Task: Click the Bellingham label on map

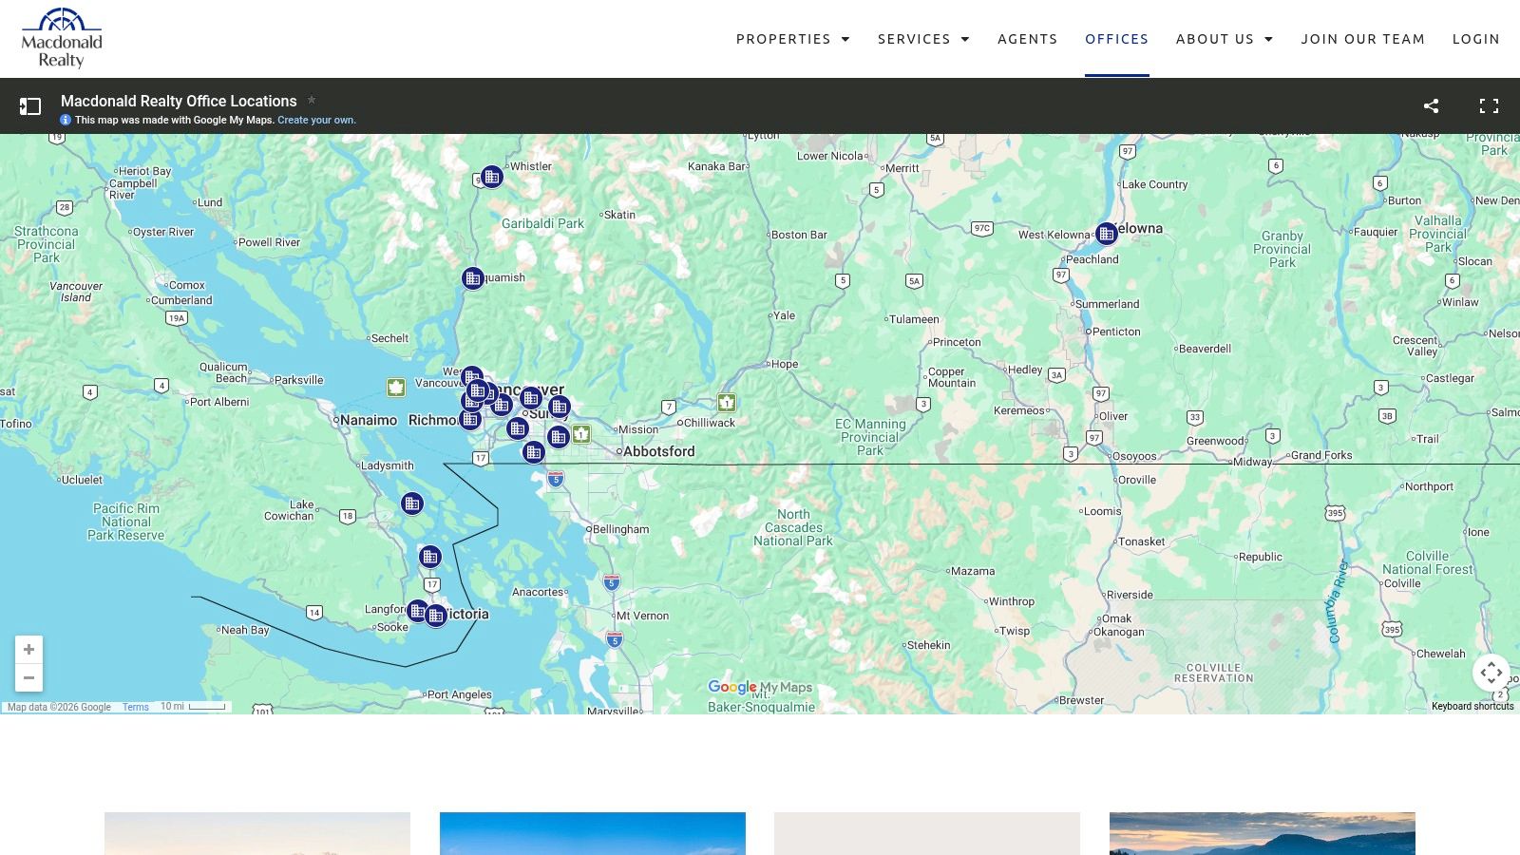Action: (x=620, y=529)
